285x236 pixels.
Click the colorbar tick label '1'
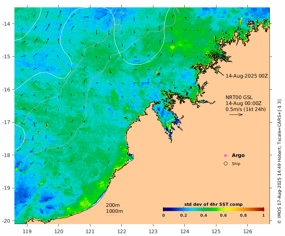(x=264, y=215)
